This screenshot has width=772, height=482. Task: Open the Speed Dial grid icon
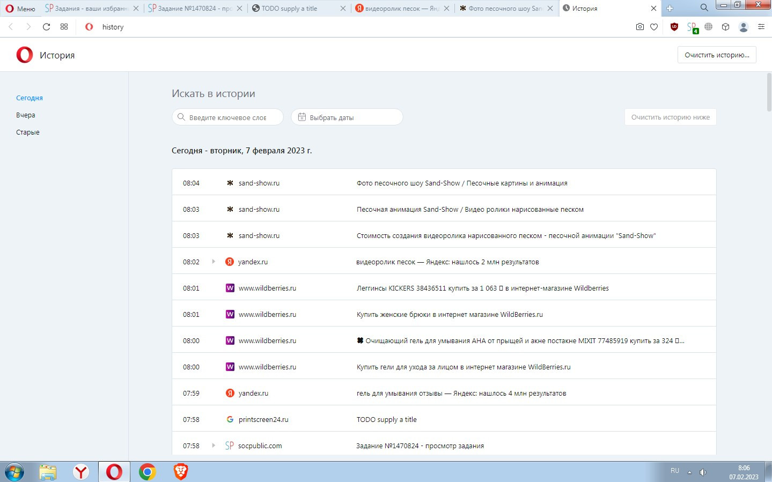(x=64, y=27)
